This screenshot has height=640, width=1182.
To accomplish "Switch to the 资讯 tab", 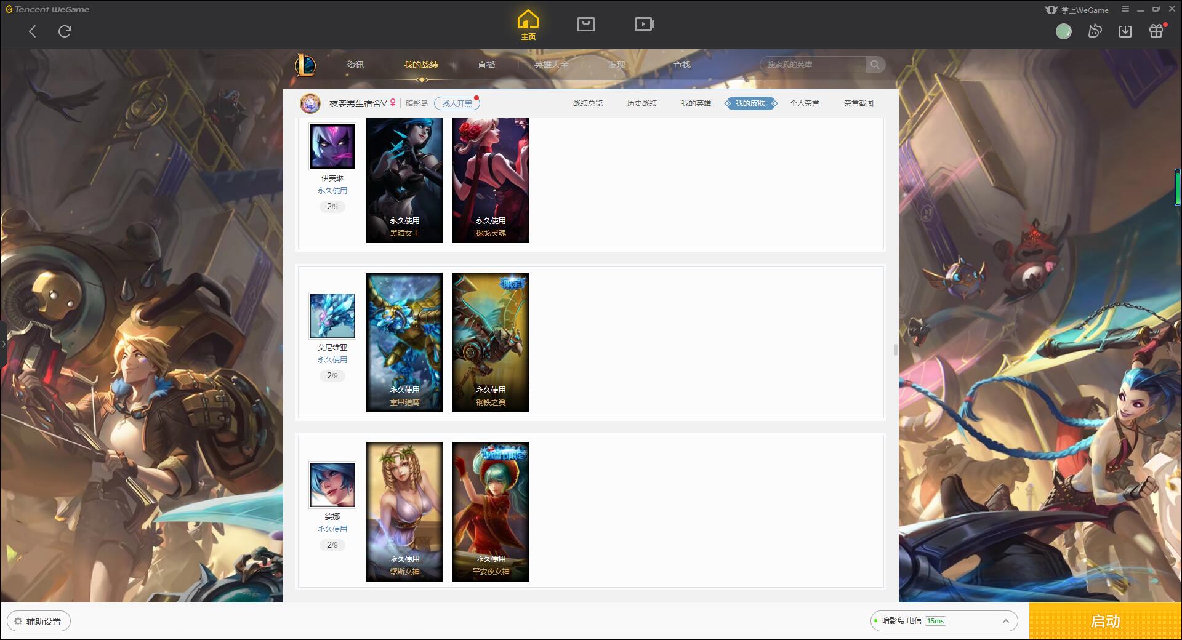I will (x=355, y=65).
